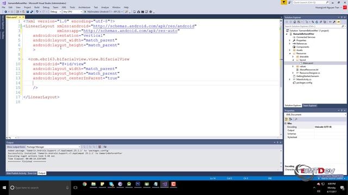Viewport: 348px width, 195px height.
Task: Follow the schemas.android.com/apk/res-auto link
Action: coord(130,31)
